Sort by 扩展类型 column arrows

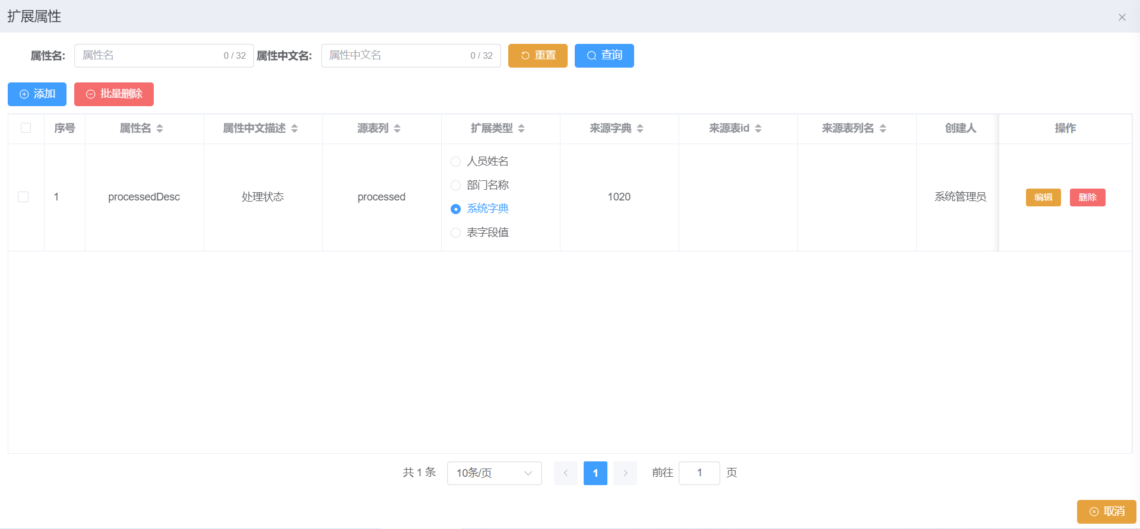(521, 129)
